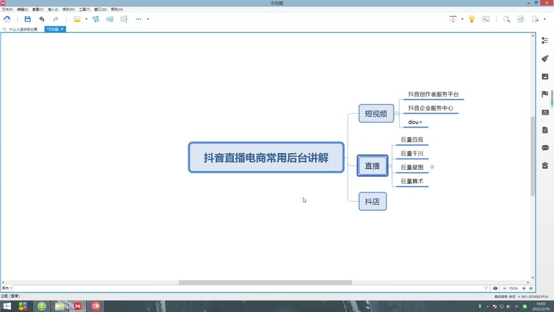Select subtopic 巨量百应
The height and width of the screenshot is (312, 554).
412,139
